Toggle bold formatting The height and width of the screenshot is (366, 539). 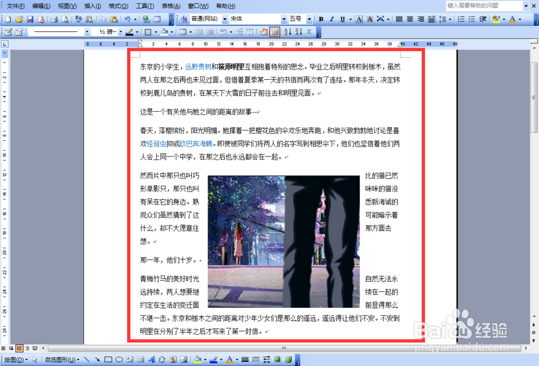(x=321, y=19)
